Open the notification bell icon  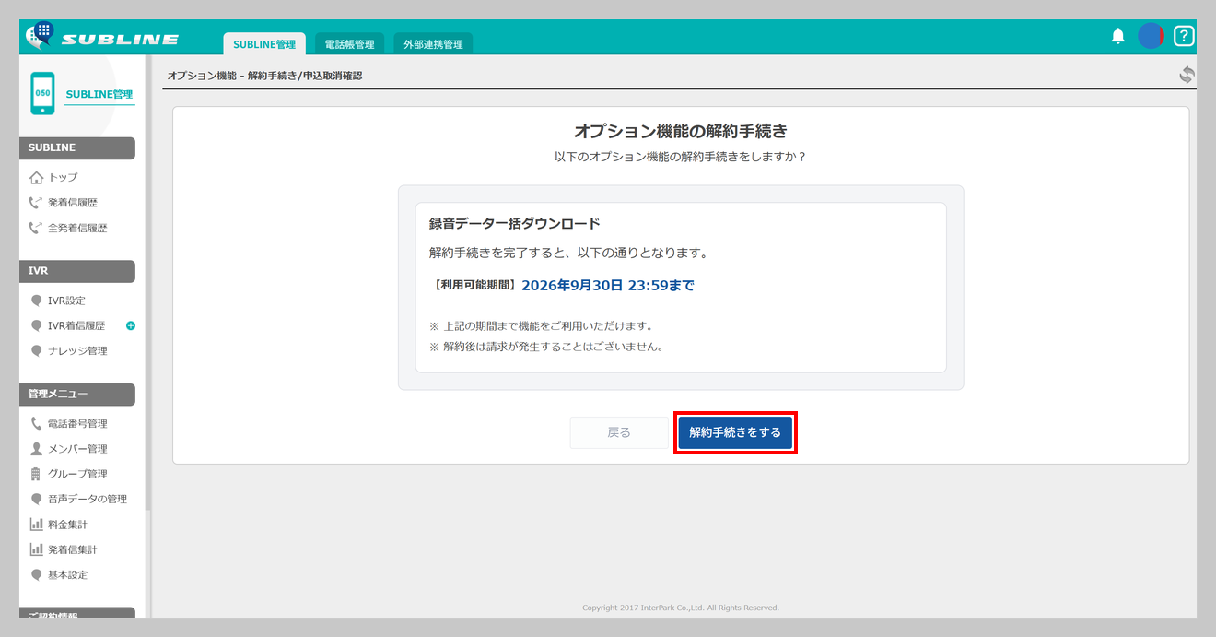point(1118,36)
